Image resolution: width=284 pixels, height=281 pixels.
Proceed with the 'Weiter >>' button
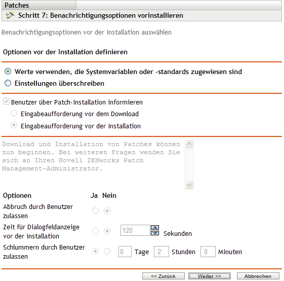[210, 276]
